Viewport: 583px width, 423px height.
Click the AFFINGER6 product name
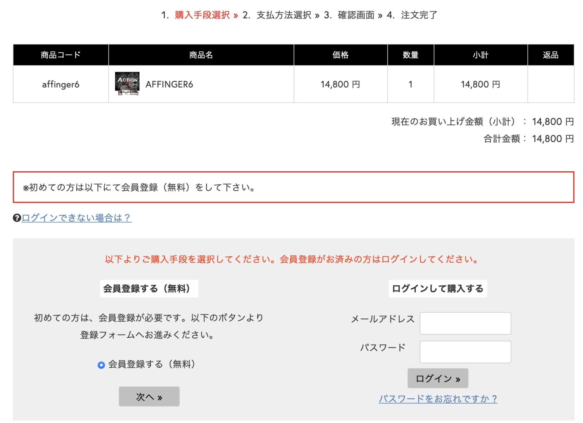tap(170, 84)
